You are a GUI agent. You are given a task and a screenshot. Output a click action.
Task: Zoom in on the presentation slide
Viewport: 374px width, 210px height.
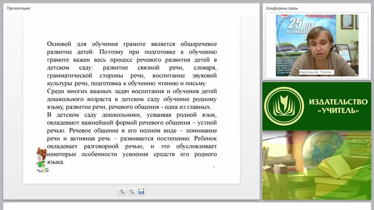click(x=122, y=191)
